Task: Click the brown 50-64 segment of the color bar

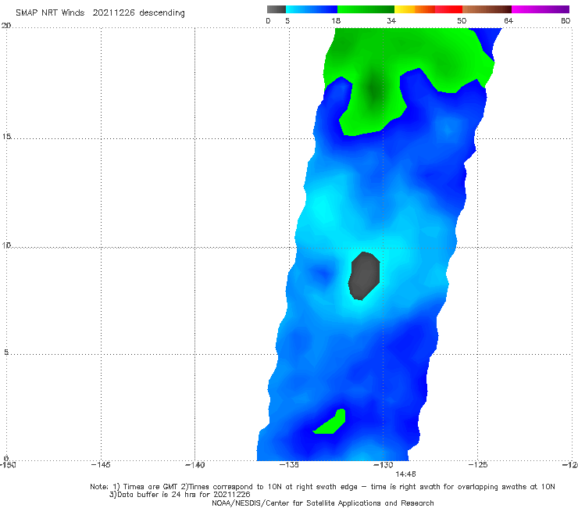Action: tap(487, 9)
